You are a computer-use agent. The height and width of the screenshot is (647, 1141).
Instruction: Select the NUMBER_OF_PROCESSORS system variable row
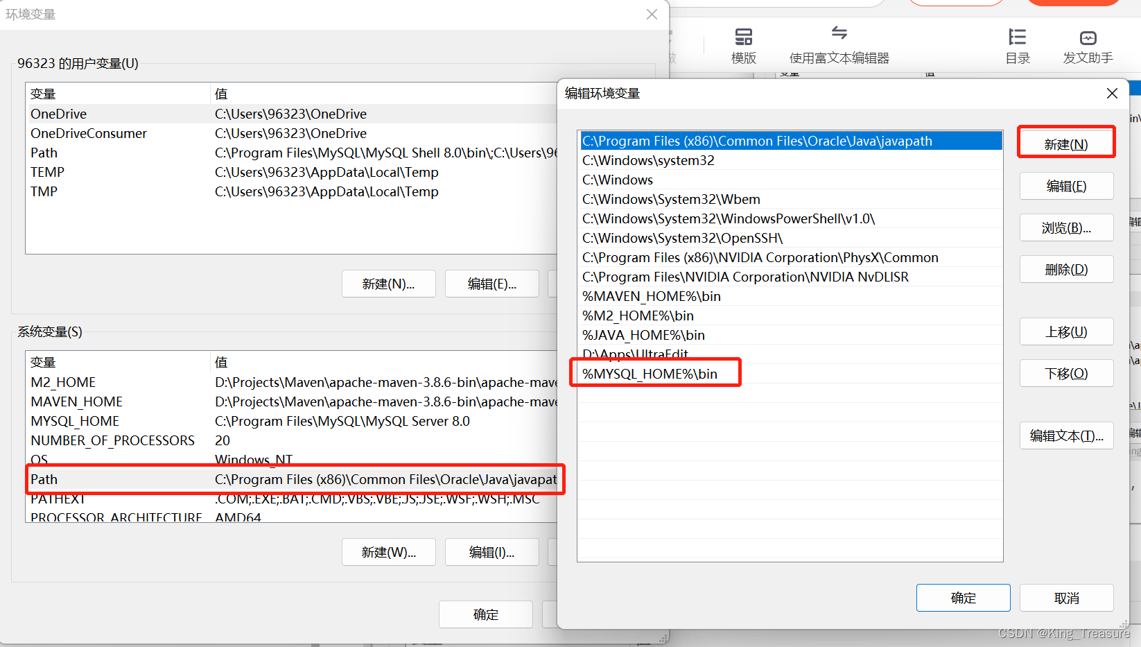click(292, 440)
